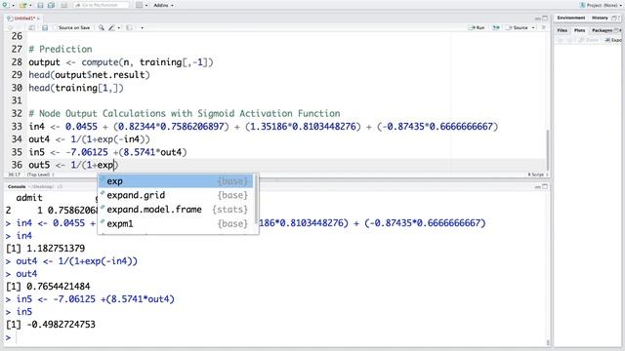Click the maximize editor pane icon
The width and height of the screenshot is (625, 351).
[x=545, y=18]
